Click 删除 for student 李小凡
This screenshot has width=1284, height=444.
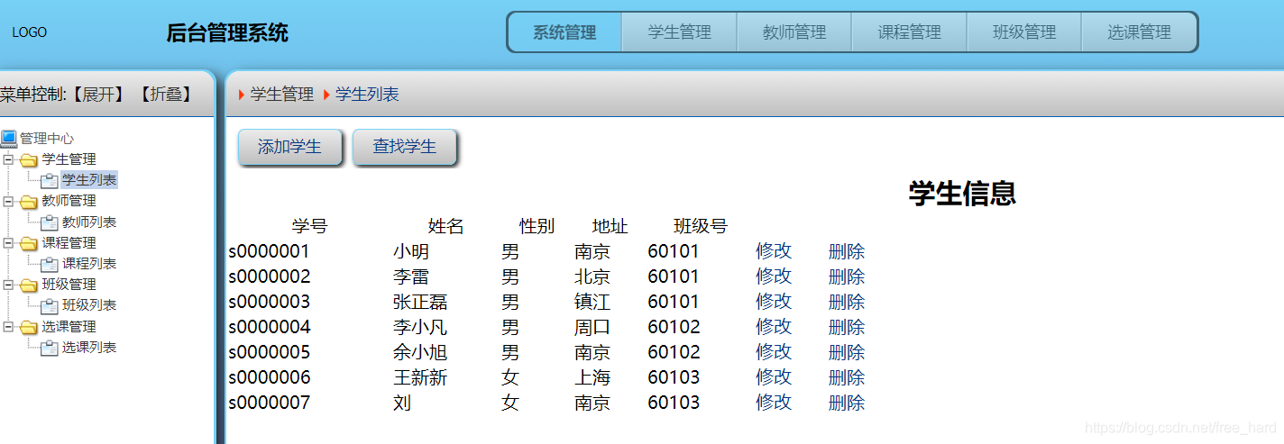847,327
